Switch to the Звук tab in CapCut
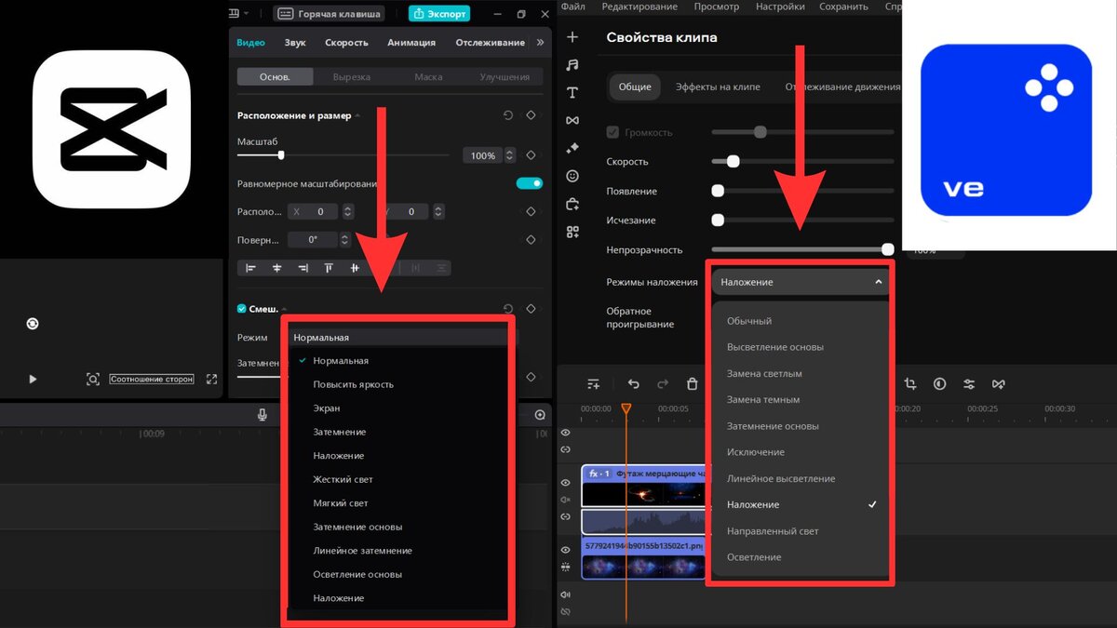 coord(295,42)
